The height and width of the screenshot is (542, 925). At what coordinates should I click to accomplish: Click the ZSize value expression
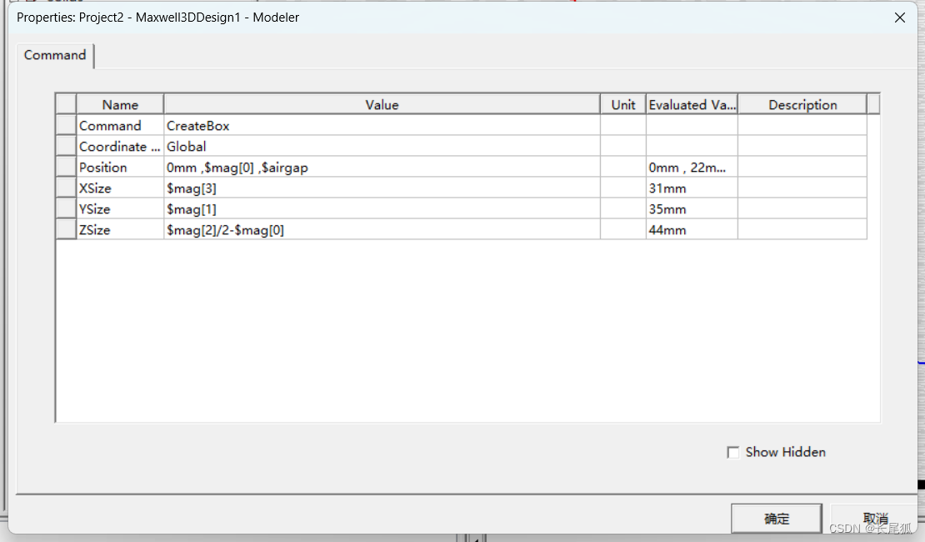point(382,230)
